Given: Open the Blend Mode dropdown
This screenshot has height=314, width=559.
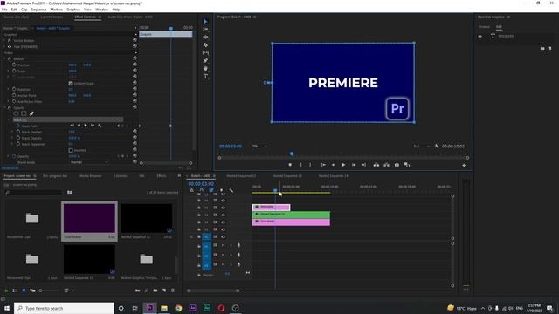Looking at the screenshot, I should [x=89, y=162].
